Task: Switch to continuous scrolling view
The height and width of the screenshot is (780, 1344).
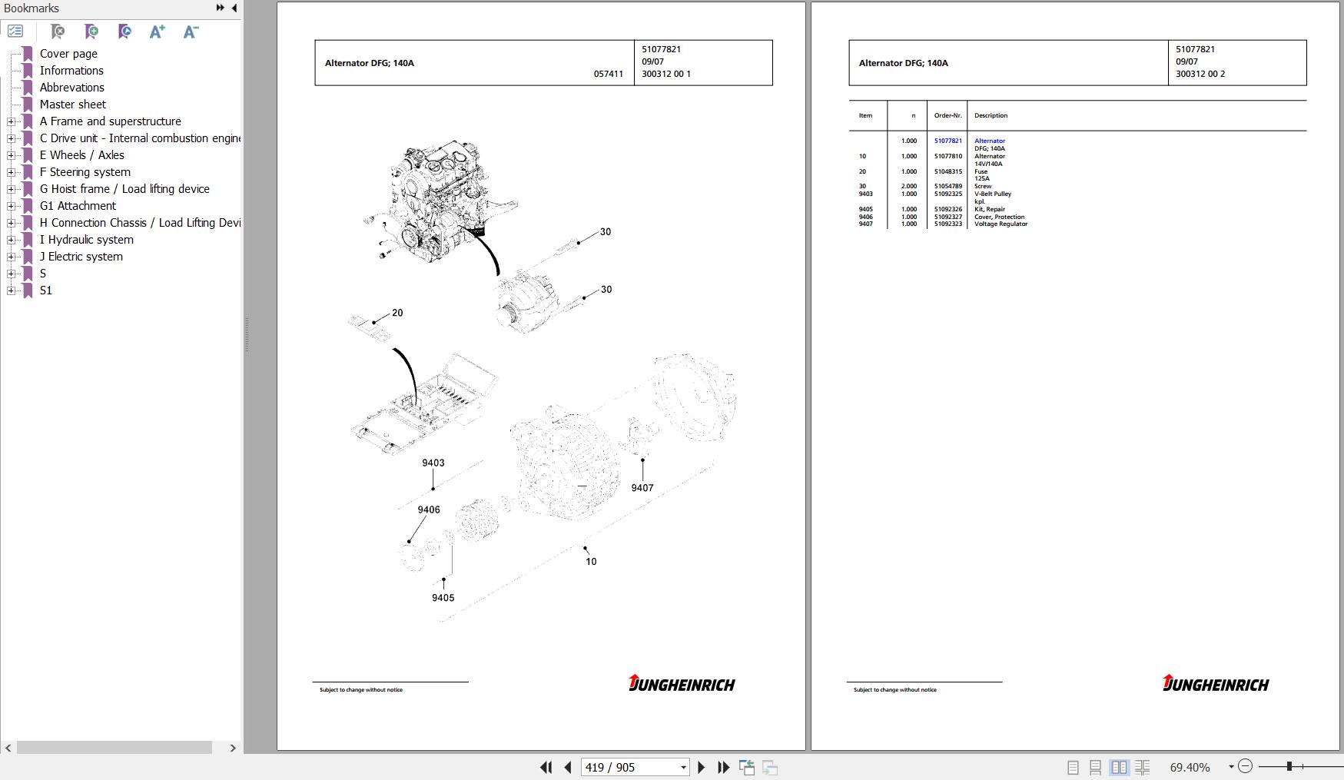Action: (x=1096, y=767)
